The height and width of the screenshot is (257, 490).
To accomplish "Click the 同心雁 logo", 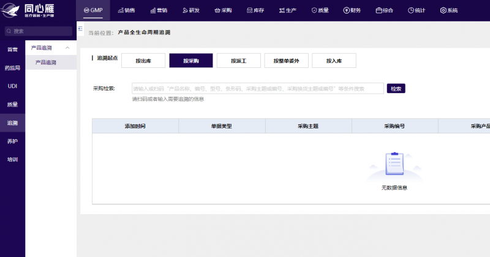I will pyautogui.click(x=28, y=10).
